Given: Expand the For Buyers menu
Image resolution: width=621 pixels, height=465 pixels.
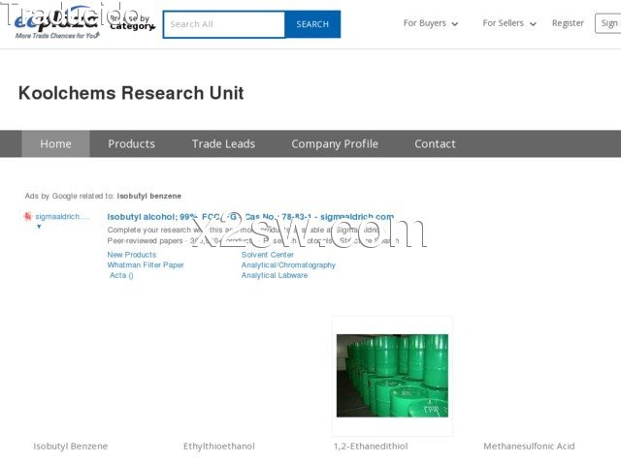Looking at the screenshot, I should click(x=431, y=23).
